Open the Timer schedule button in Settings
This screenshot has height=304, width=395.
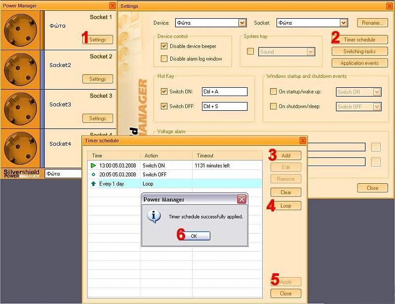(x=359, y=39)
